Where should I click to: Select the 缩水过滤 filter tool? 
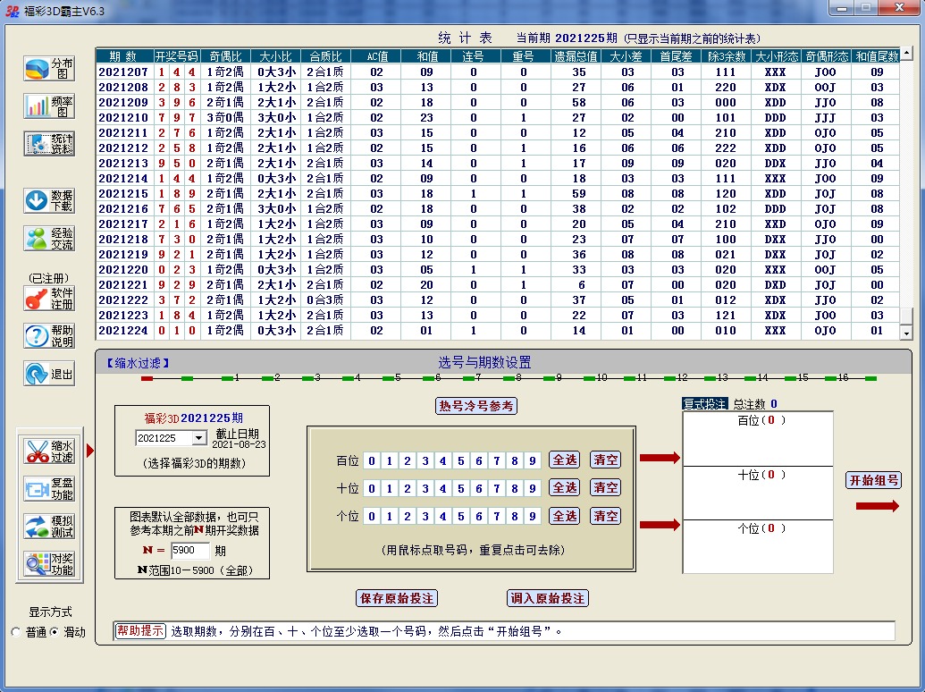tap(49, 451)
